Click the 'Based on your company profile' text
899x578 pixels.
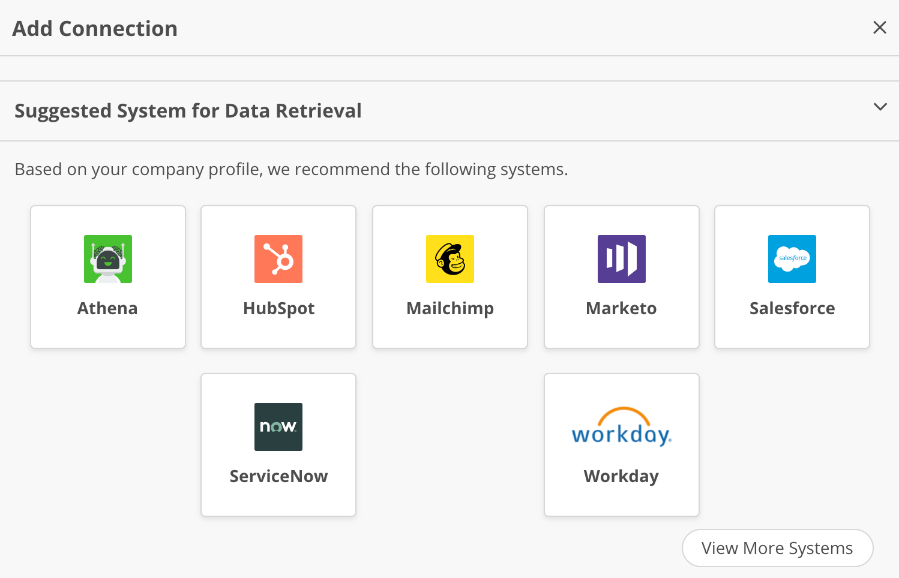[291, 170]
